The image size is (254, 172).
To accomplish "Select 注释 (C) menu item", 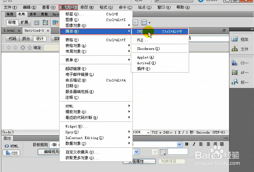I will pos(96,97).
